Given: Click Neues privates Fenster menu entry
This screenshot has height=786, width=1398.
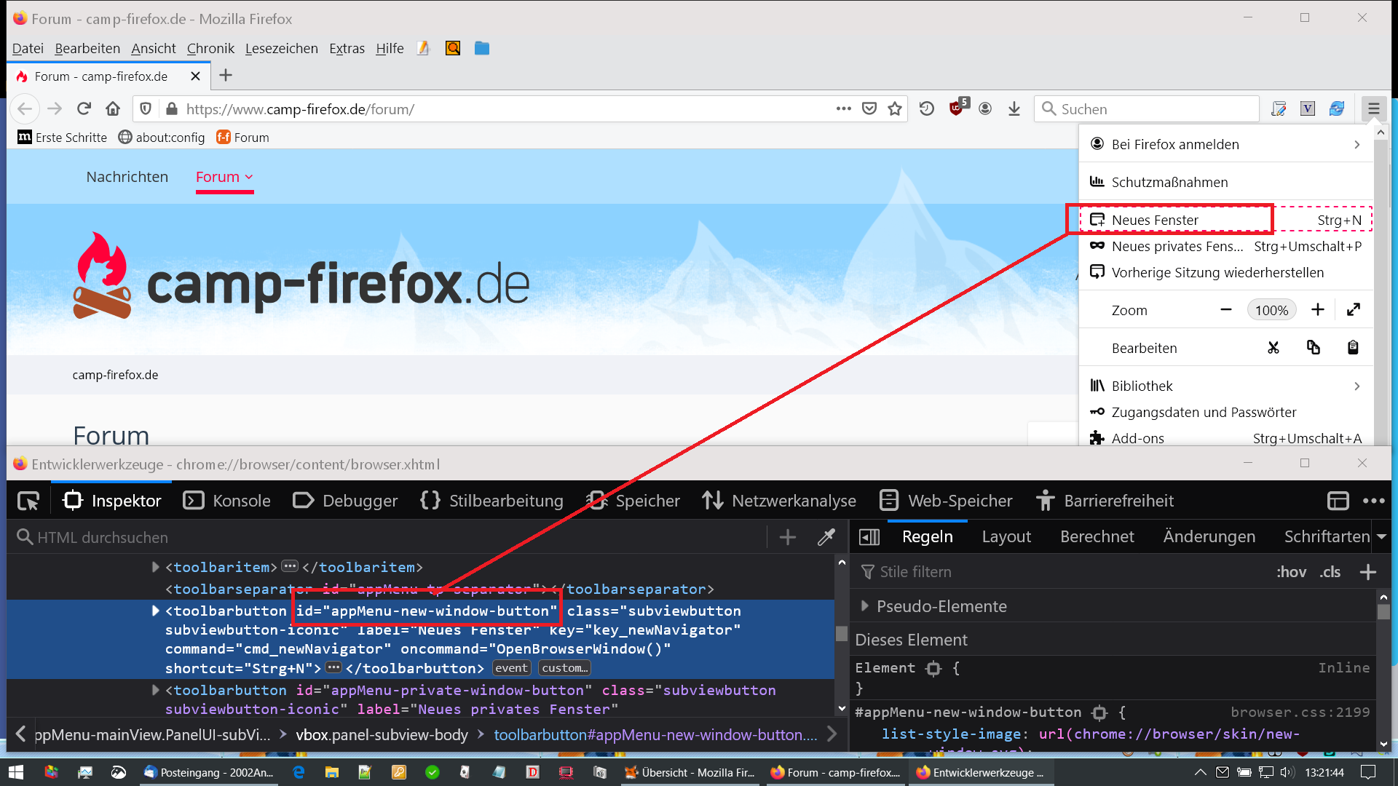Looking at the screenshot, I should pyautogui.click(x=1177, y=246).
